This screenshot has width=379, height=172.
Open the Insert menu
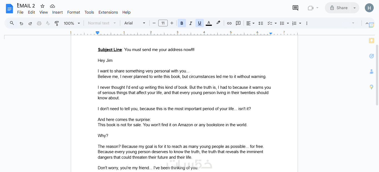(x=57, y=12)
